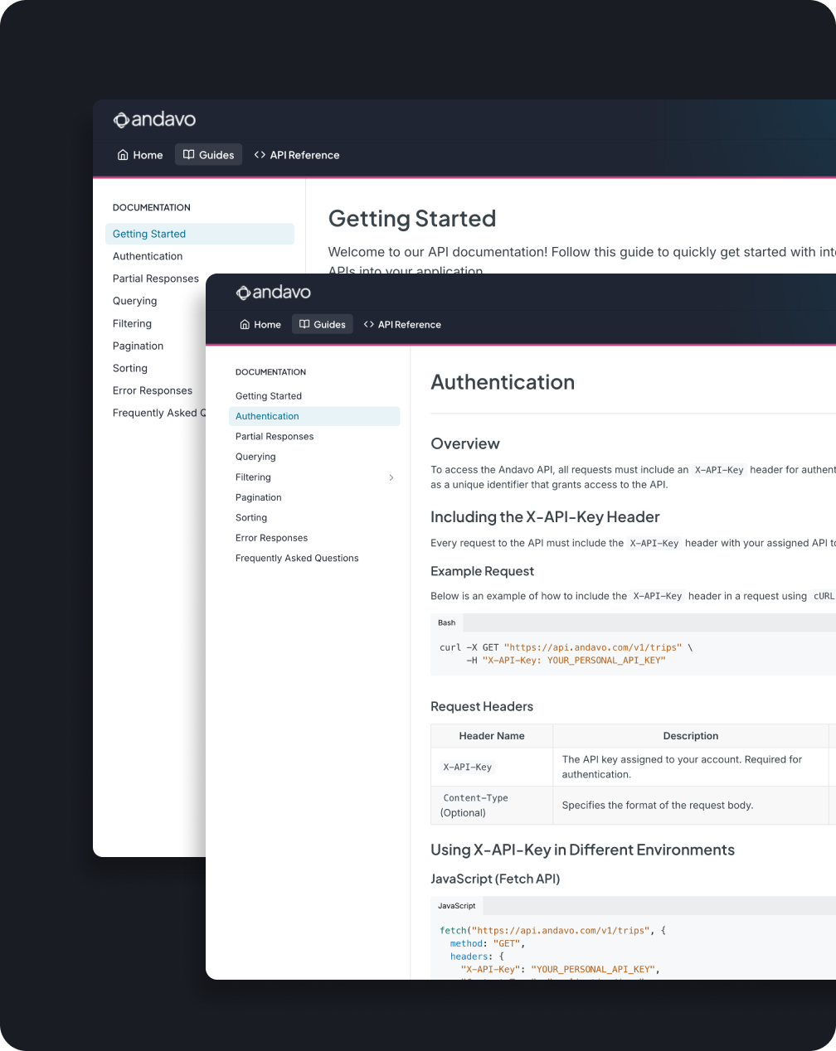This screenshot has height=1051, width=836.
Task: Click the Getting Started page heading
Action: coord(412,219)
